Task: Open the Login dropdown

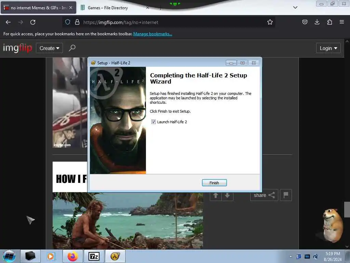Action: coord(328,48)
